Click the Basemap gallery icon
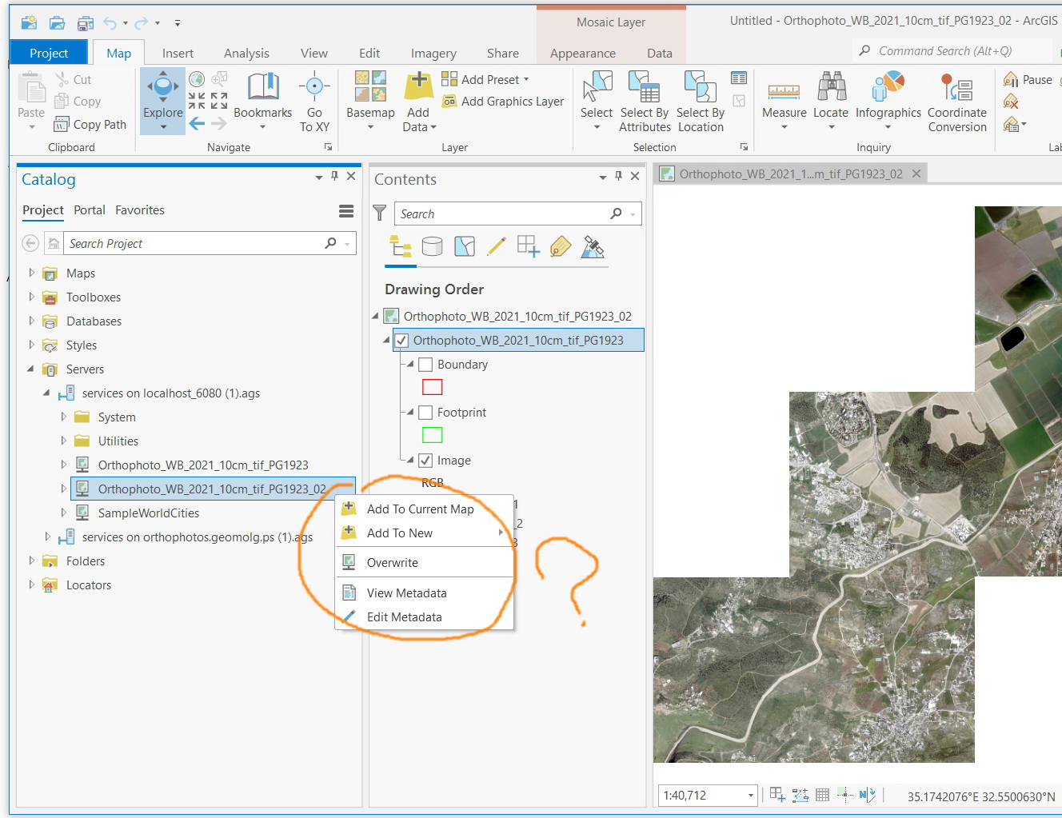 [369, 88]
